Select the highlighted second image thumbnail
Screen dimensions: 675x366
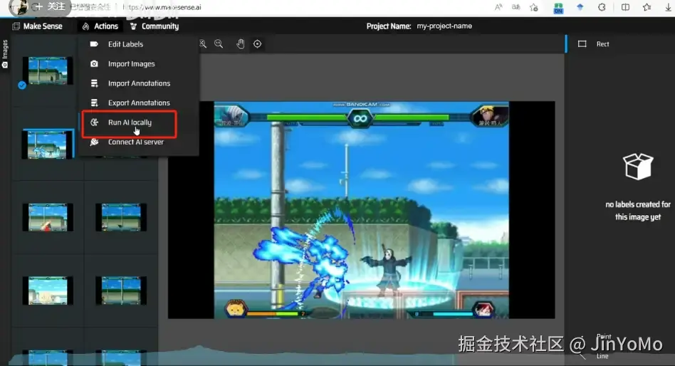coord(48,145)
